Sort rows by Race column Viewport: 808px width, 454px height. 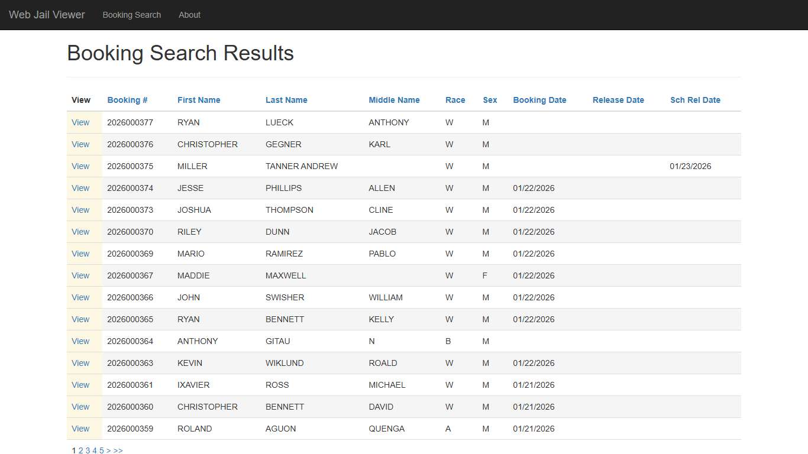coord(455,100)
